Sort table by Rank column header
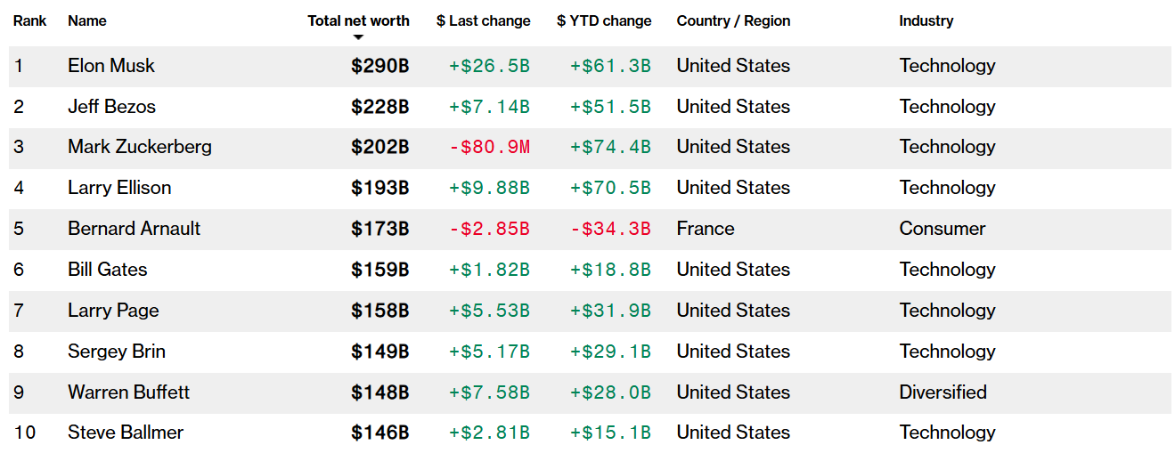The width and height of the screenshot is (1175, 453). coord(29,20)
